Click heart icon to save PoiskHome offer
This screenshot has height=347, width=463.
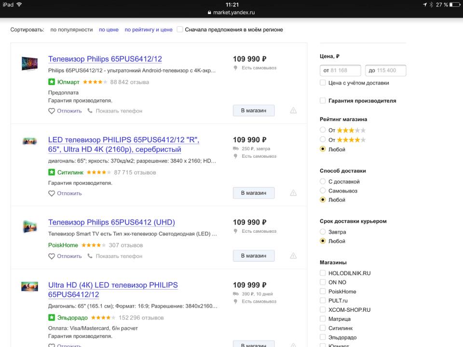[x=52, y=256]
